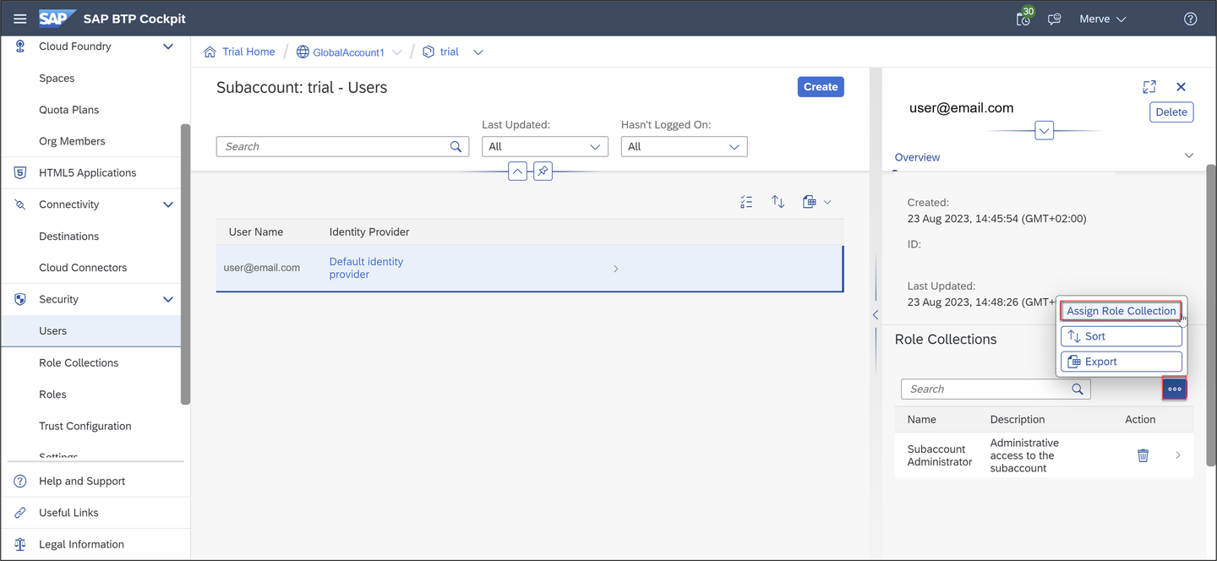This screenshot has width=1217, height=561.
Task: Click the SAP logo
Action: (x=57, y=19)
